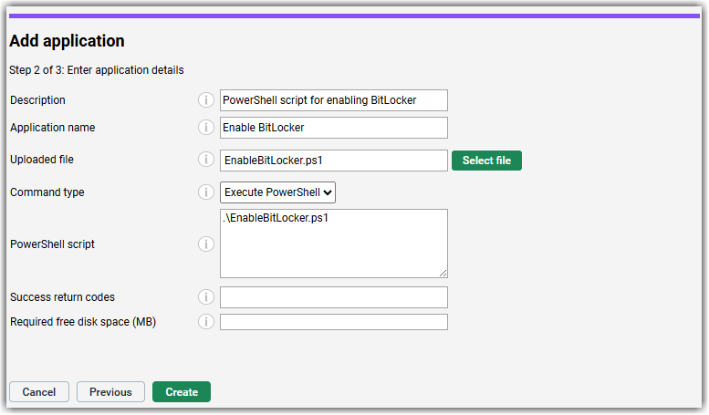Screen dimensions: 709x415
Task: Show help for the Uploaded file field
Action: point(206,160)
